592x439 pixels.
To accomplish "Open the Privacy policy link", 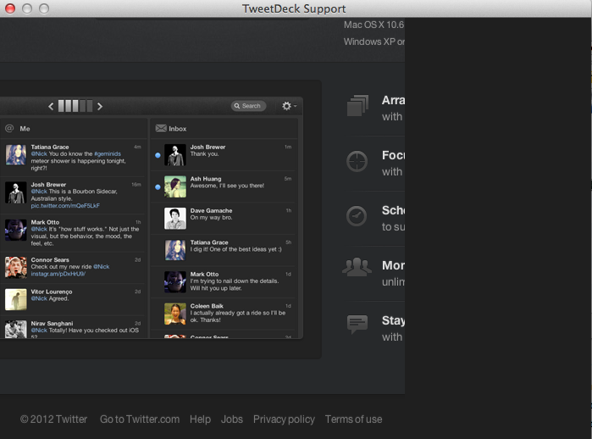I will [284, 420].
